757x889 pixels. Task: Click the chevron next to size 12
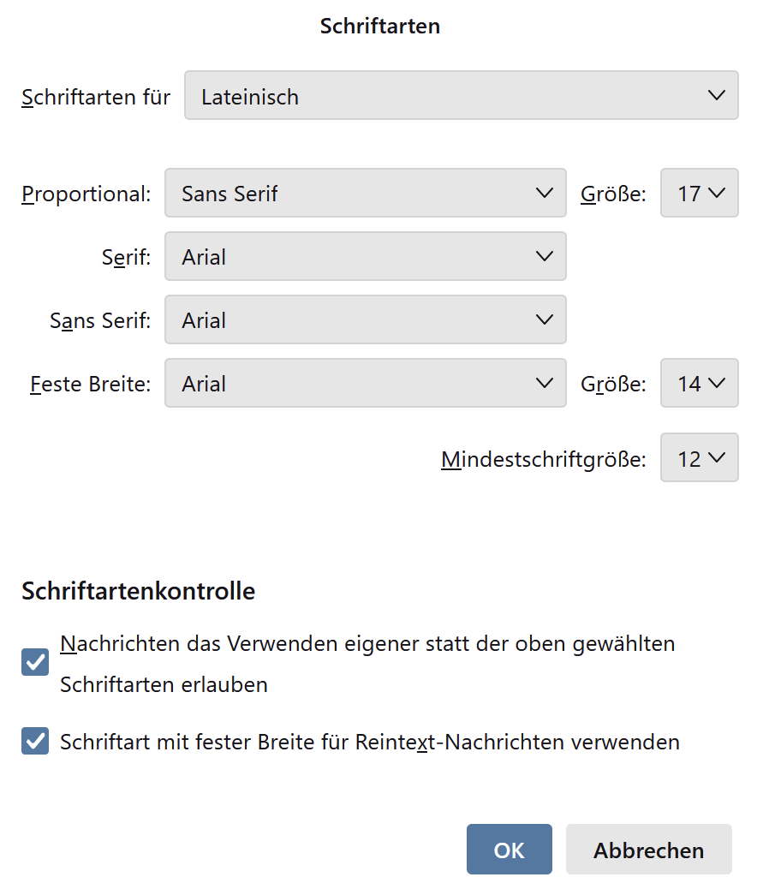point(717,458)
